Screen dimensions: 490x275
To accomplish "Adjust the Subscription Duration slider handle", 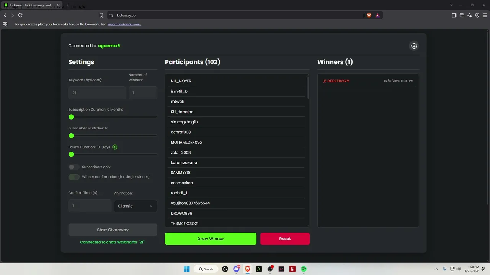I will pos(71,117).
